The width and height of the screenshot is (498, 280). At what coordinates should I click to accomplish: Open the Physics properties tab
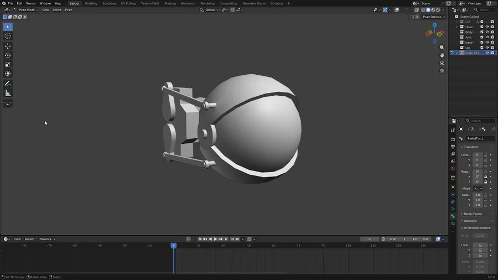click(453, 194)
